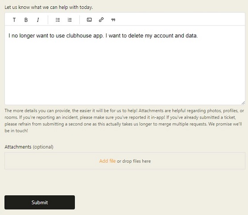Screen dimensions: 248x215
Task: Toggle italic formatting in editor toolbar
Action: pos(38,20)
